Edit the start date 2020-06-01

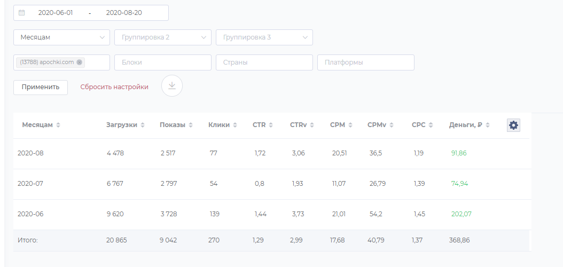point(56,12)
